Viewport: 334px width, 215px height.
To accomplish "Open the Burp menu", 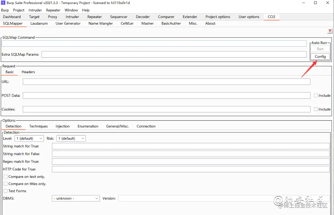I will (x=5, y=10).
